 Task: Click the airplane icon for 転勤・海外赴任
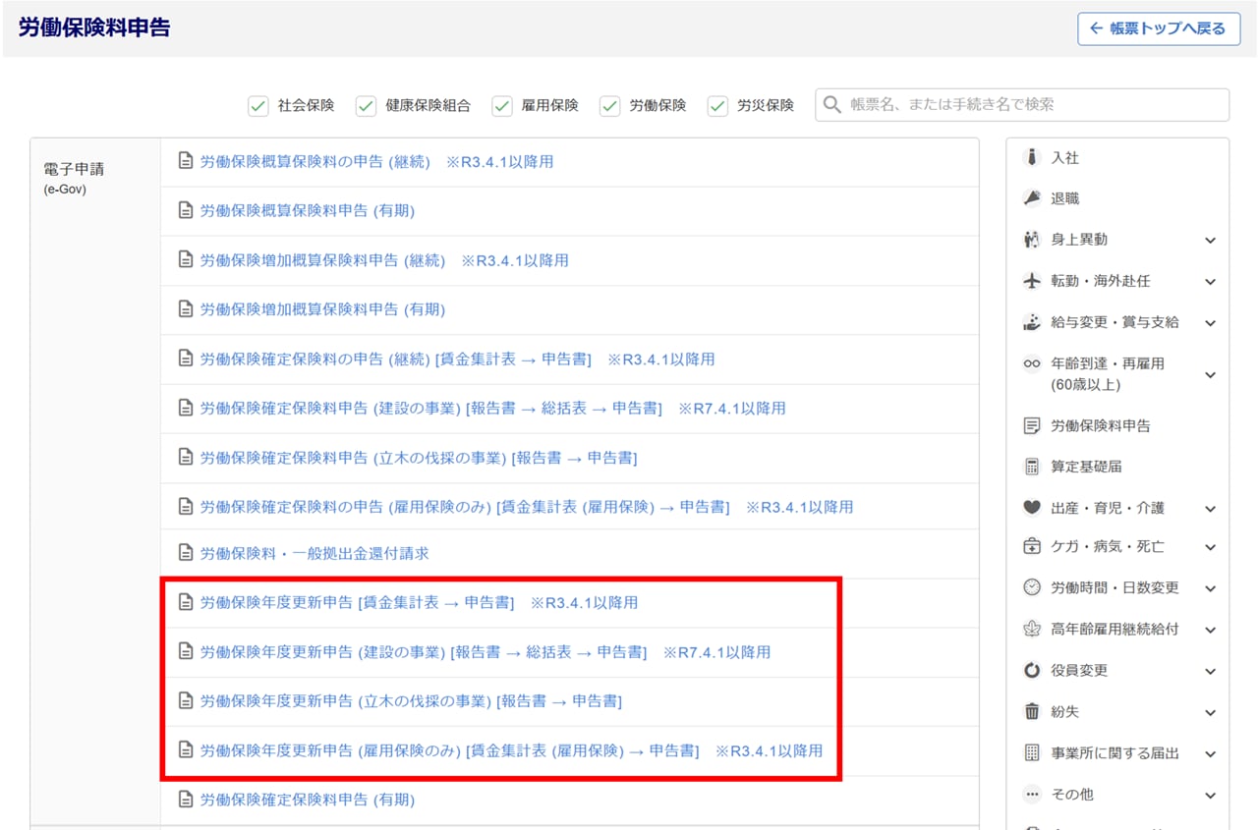(x=1031, y=281)
